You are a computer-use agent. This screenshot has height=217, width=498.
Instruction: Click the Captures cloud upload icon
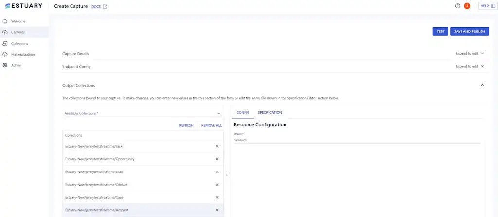pos(5,32)
